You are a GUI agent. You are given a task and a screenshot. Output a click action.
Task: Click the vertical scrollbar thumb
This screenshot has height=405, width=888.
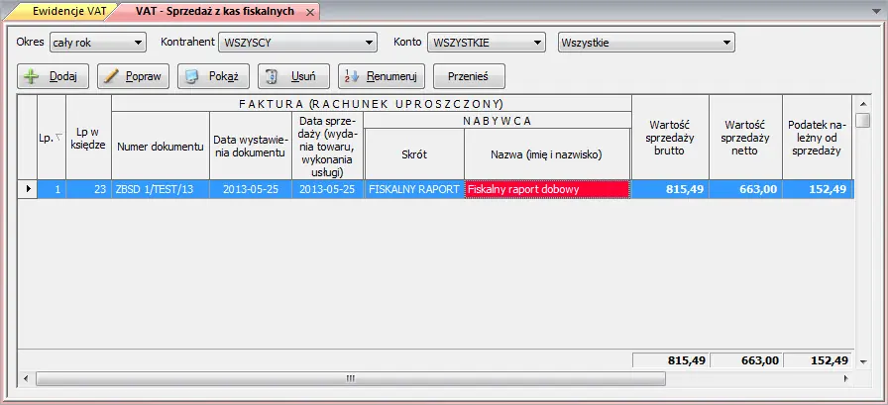(x=863, y=121)
